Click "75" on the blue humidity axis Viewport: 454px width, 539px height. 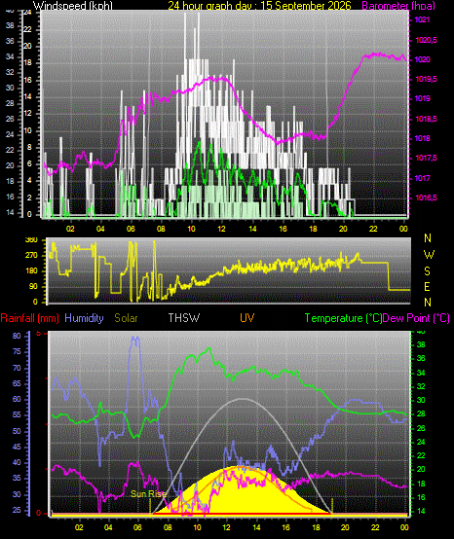(17, 352)
